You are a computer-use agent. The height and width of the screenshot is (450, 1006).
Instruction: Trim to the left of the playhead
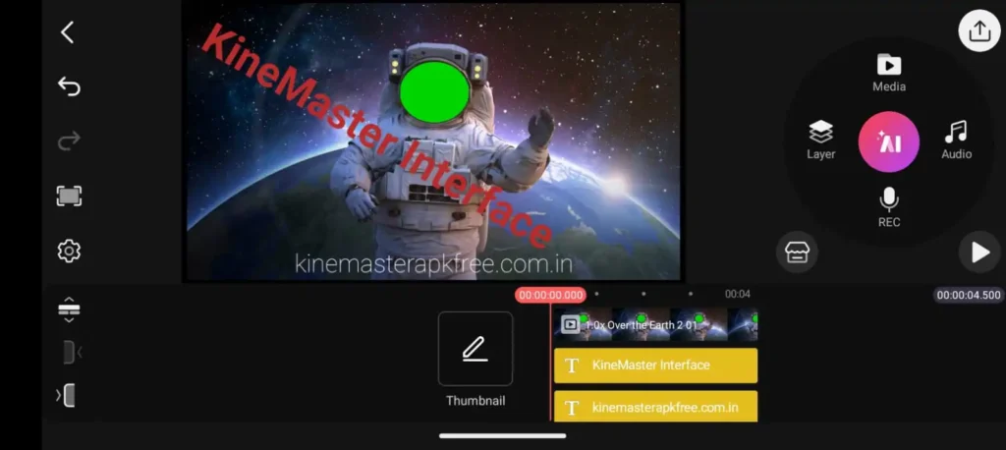(71, 353)
